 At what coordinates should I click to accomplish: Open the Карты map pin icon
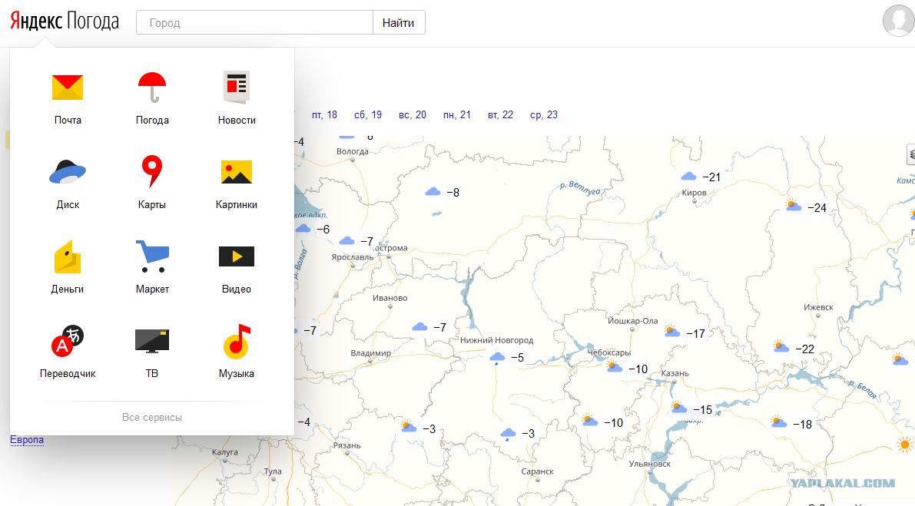[151, 171]
